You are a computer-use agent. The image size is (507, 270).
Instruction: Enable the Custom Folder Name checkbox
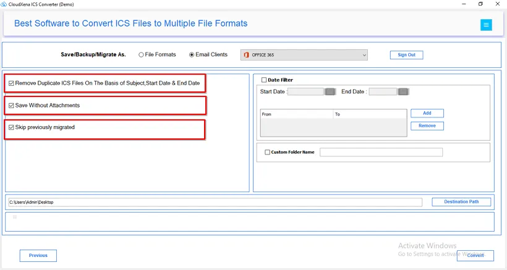pyautogui.click(x=267, y=152)
